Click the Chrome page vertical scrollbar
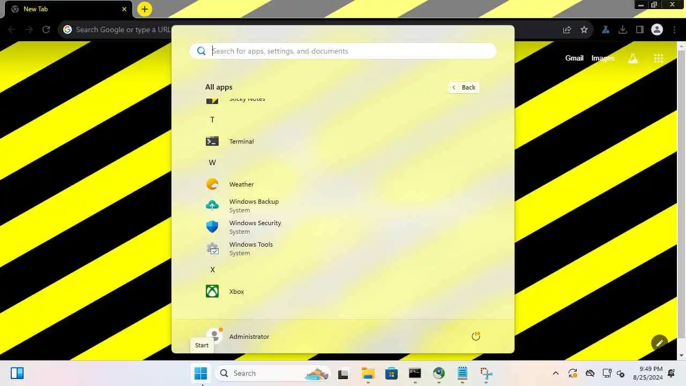 [x=682, y=193]
